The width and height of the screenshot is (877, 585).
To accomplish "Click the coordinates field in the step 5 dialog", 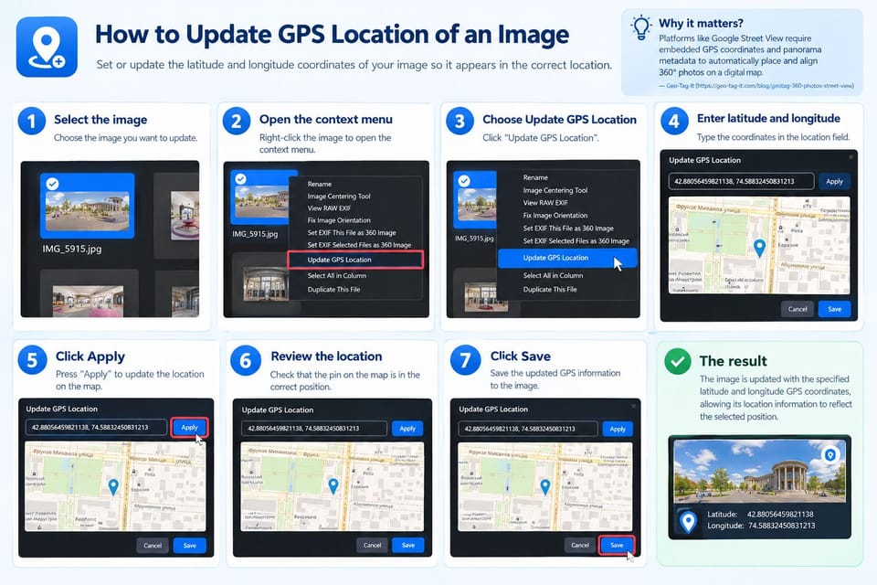I will click(x=96, y=428).
